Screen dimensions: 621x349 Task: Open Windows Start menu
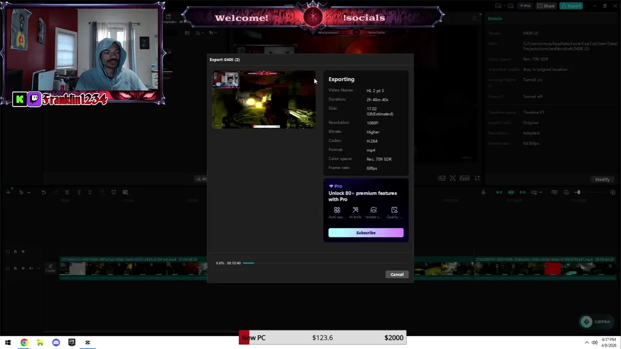coord(8,343)
